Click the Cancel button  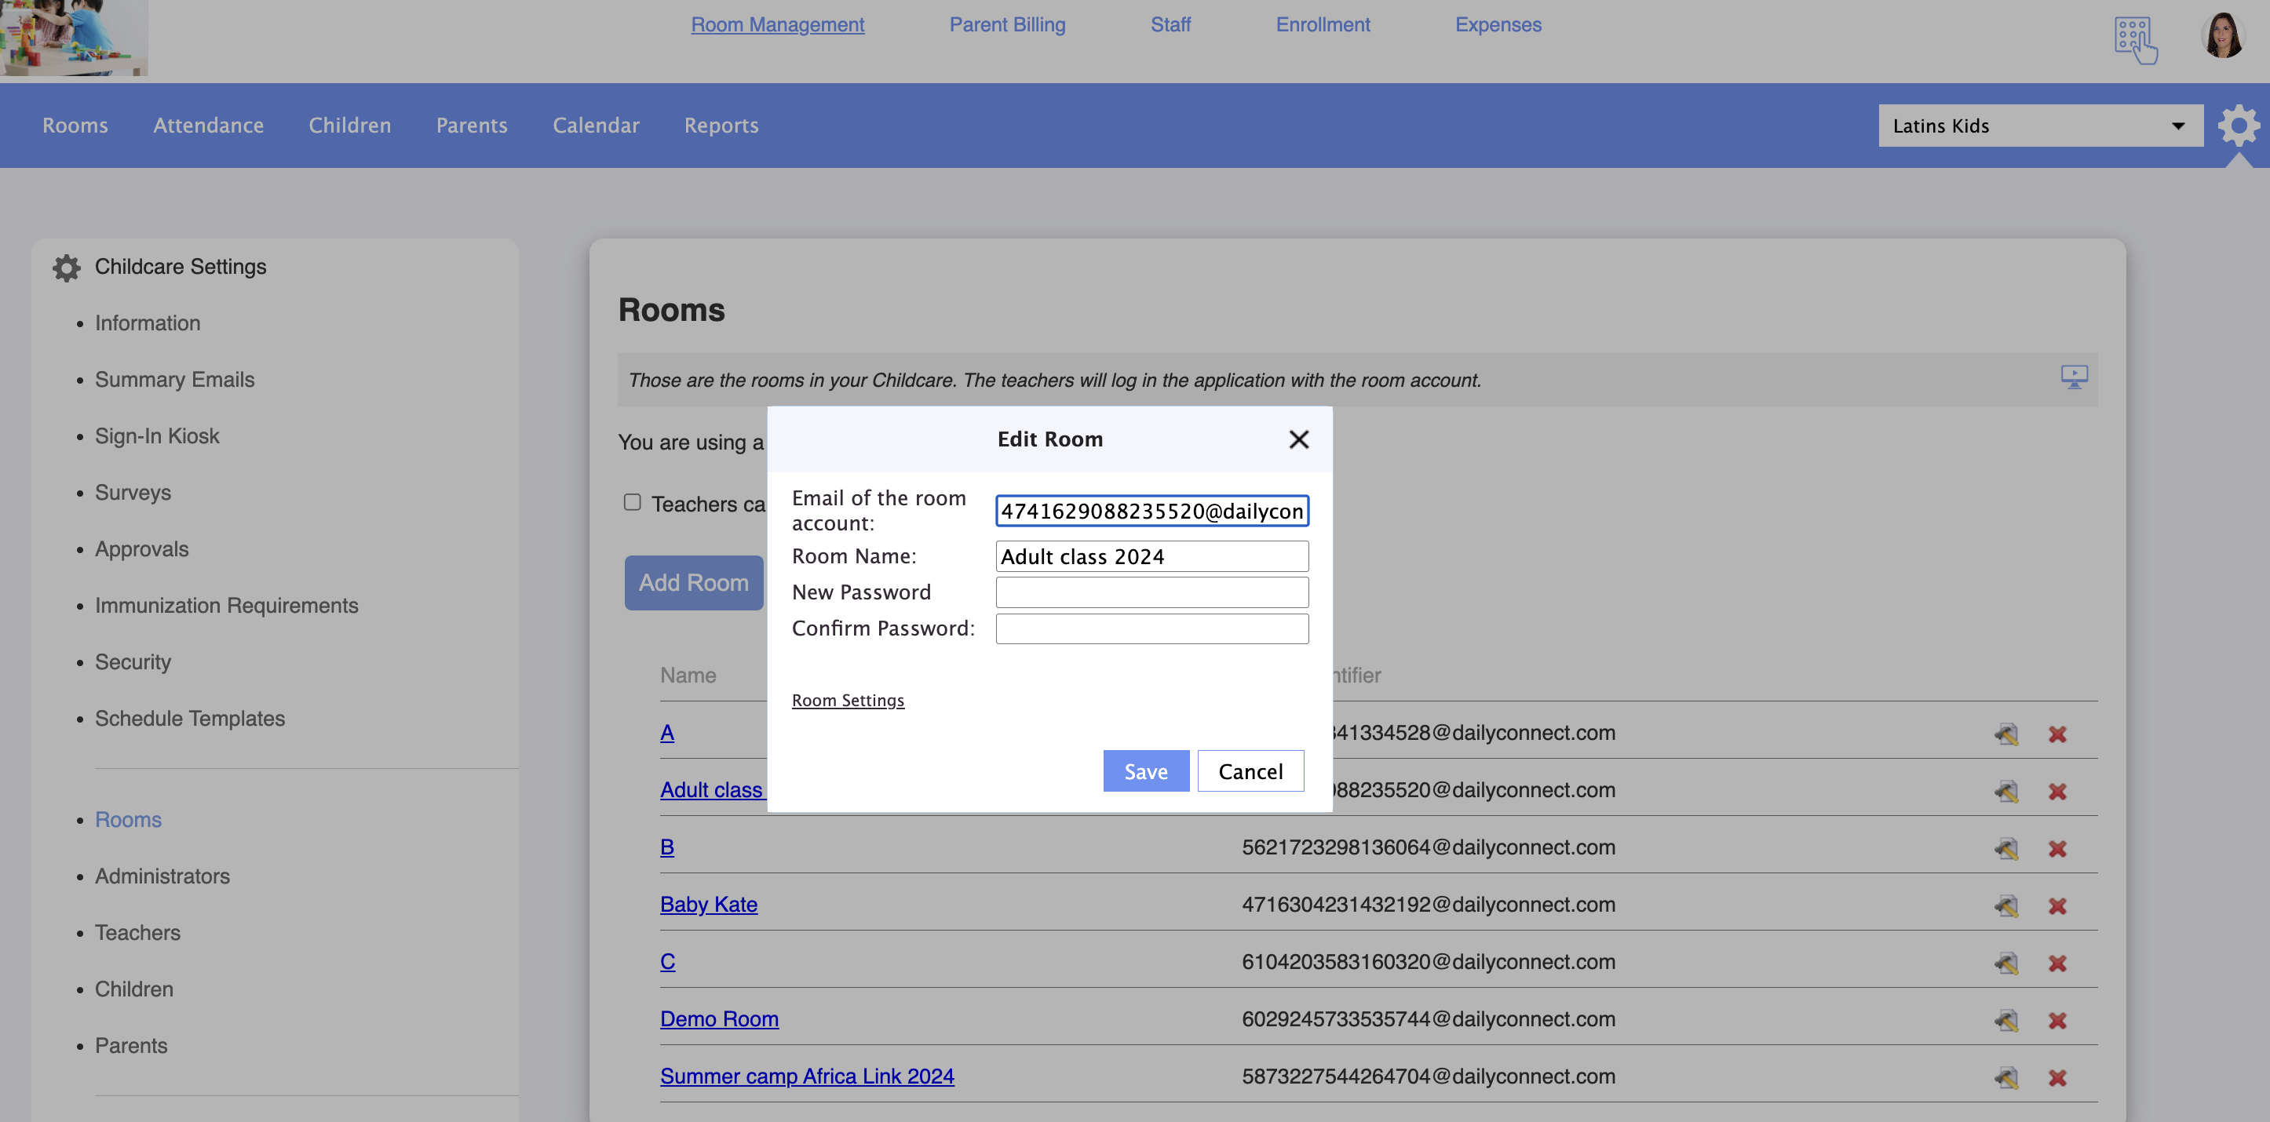click(x=1250, y=771)
